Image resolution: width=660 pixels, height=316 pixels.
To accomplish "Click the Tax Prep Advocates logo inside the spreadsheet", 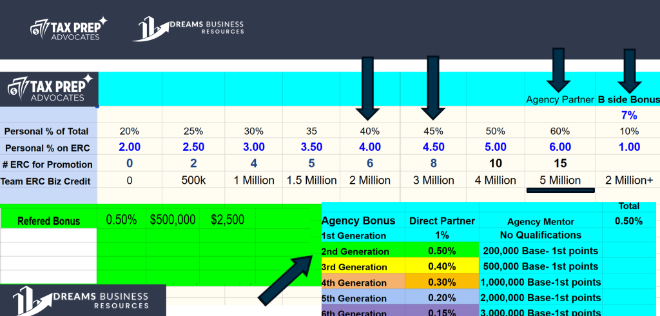I will click(x=50, y=89).
